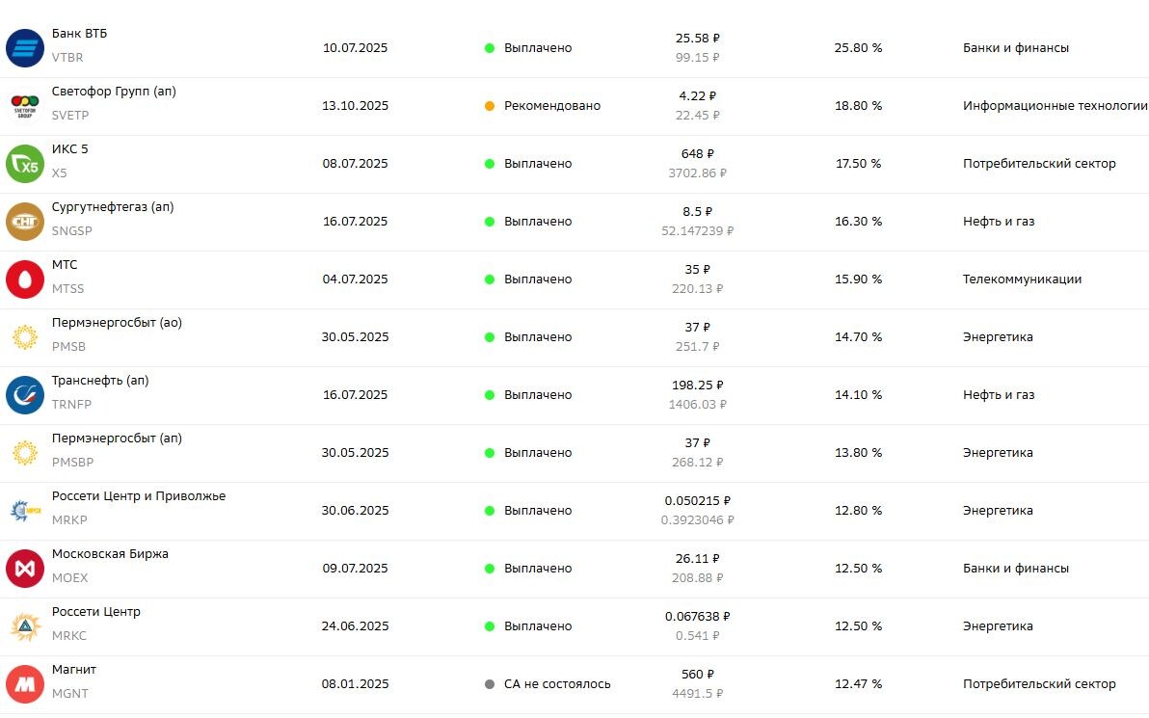Click the 25.58 ₽ dividend value

click(698, 39)
